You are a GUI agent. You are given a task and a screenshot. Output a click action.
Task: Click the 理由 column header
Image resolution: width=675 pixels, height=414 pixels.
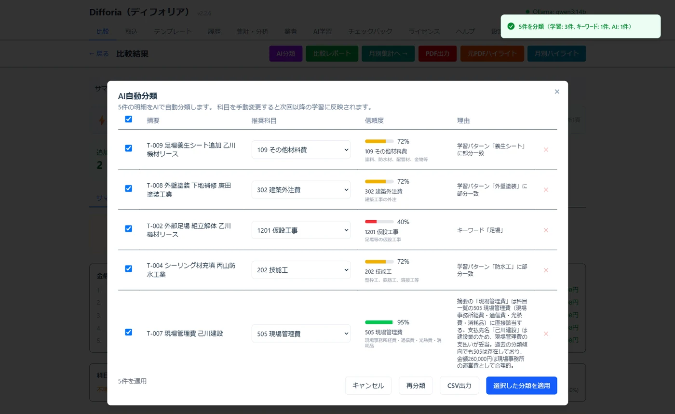click(463, 120)
